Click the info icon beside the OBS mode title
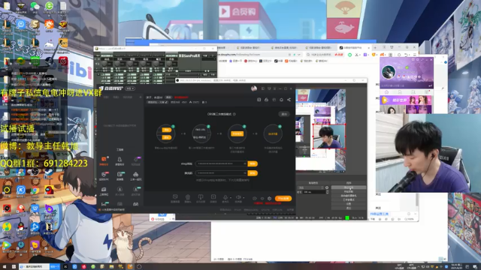The height and width of the screenshot is (270, 481). tap(234, 114)
